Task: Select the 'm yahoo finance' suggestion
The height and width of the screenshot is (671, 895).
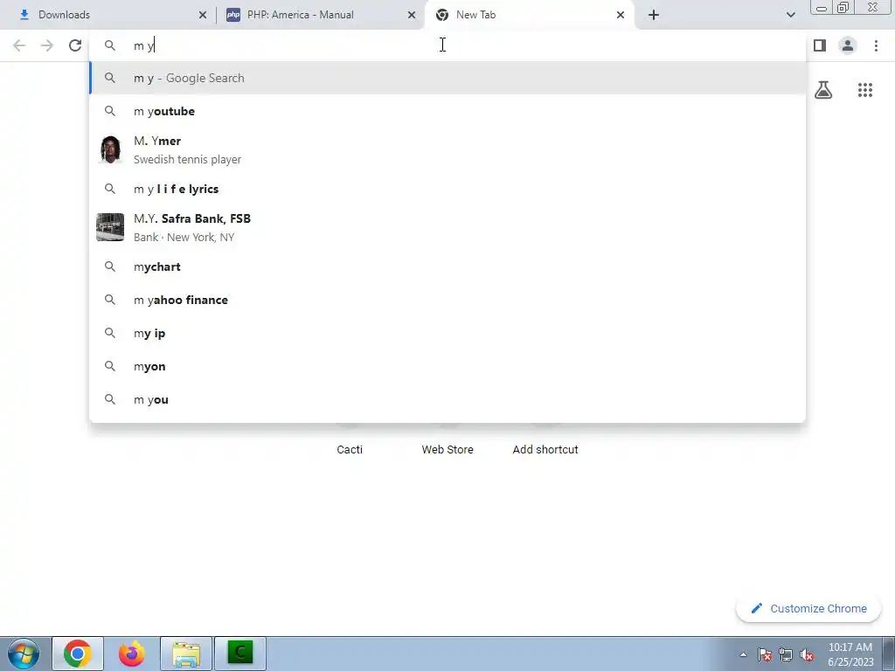Action: tap(447, 301)
